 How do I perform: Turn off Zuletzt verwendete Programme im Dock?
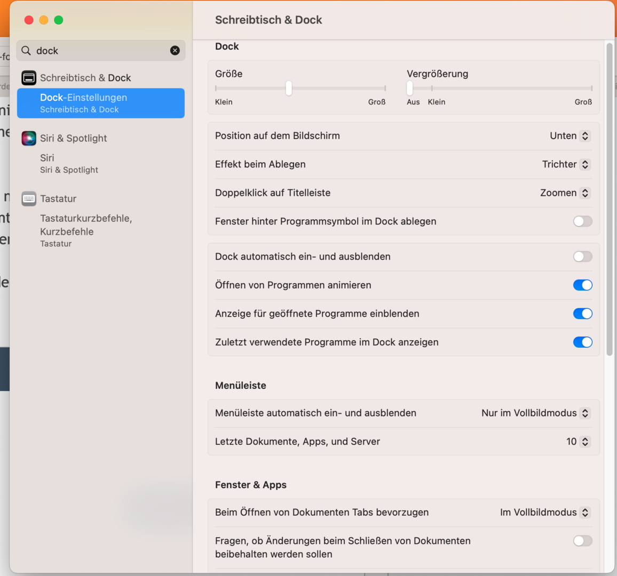[x=582, y=342]
